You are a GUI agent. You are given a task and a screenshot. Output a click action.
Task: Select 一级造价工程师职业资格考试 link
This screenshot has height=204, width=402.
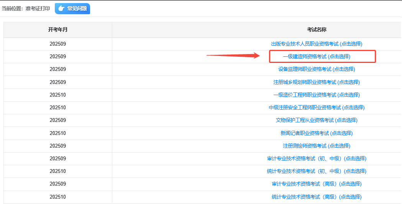click(x=317, y=95)
